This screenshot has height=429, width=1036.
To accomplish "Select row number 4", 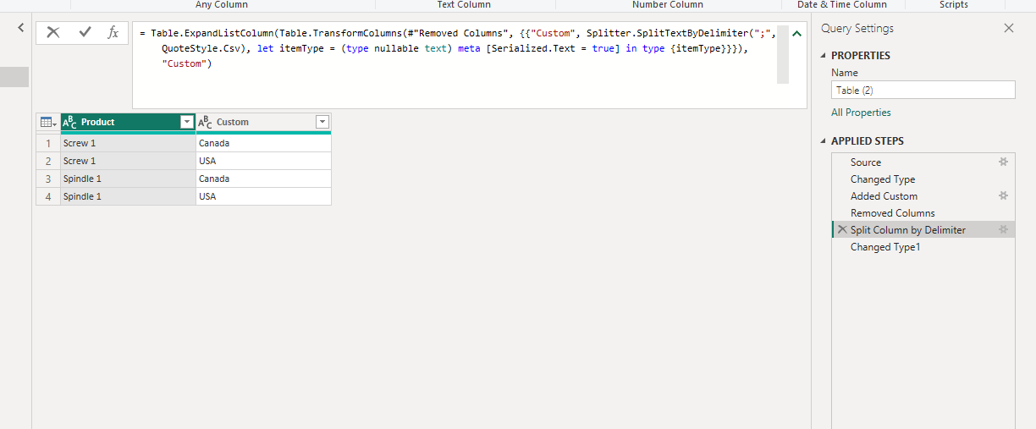I will tap(48, 196).
